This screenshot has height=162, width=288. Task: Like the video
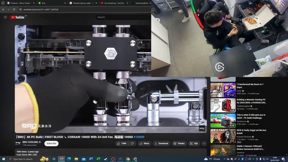[x=122, y=144]
